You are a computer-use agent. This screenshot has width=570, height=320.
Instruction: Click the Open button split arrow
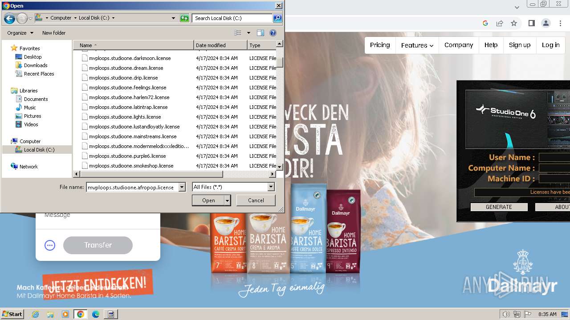[x=228, y=200]
